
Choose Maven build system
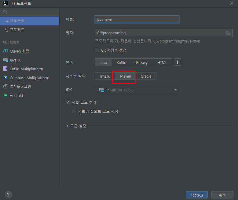(x=125, y=76)
